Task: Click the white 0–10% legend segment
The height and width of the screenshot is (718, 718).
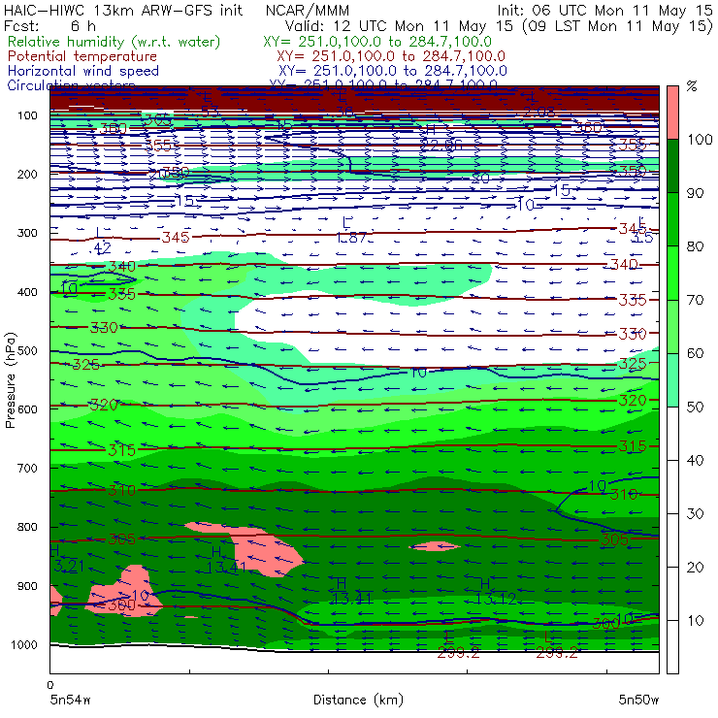Action: [672, 647]
